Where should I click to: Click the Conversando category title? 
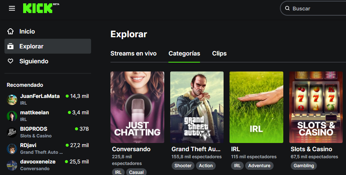coord(131,149)
